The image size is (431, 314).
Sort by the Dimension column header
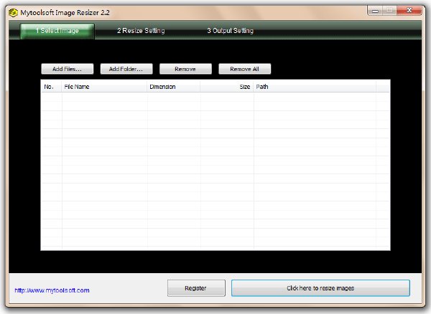[x=174, y=87]
